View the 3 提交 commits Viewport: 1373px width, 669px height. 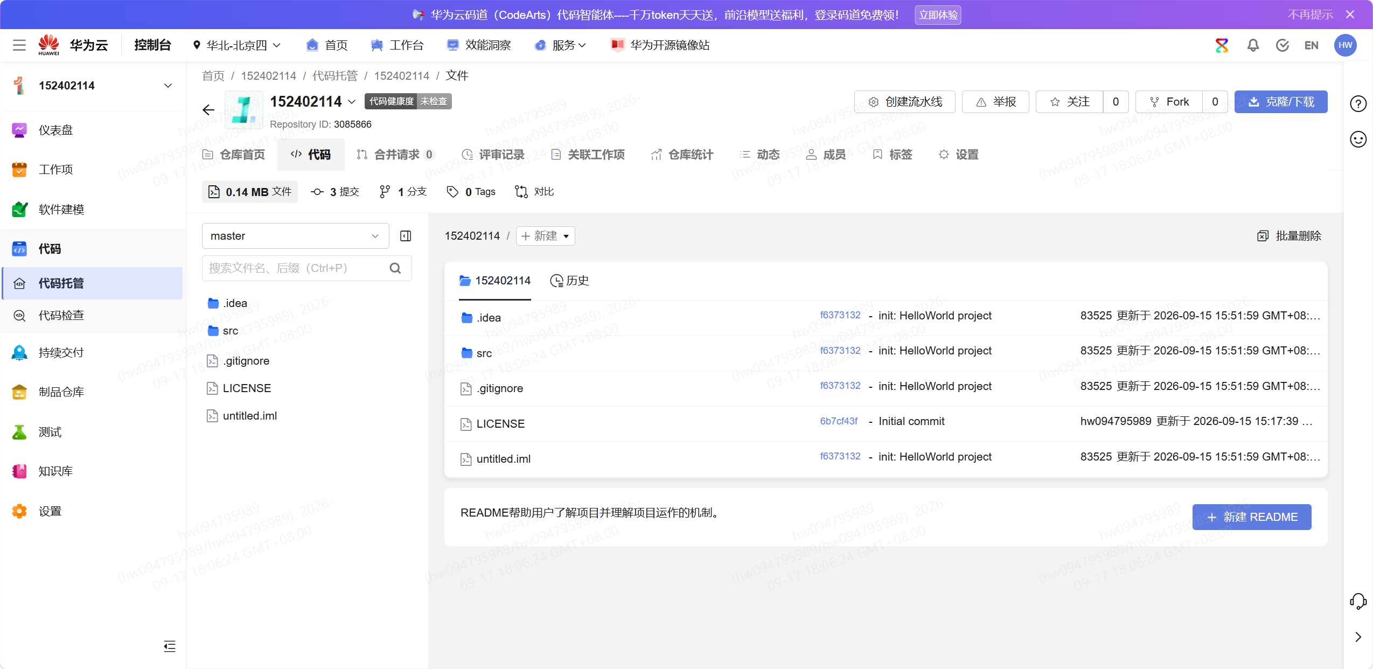(x=335, y=192)
